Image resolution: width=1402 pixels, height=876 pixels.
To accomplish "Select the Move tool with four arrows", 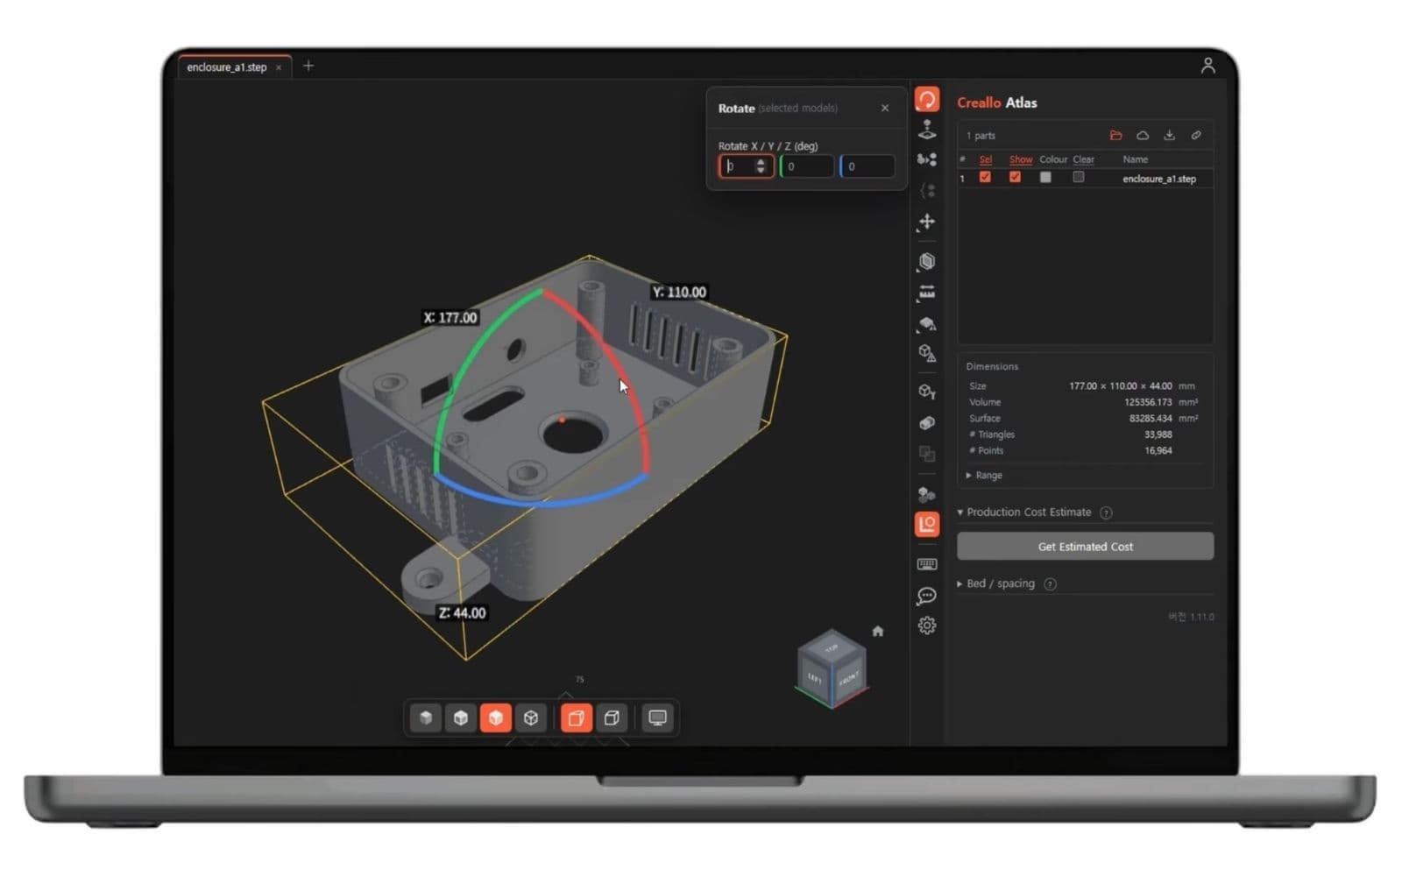I will tap(926, 222).
